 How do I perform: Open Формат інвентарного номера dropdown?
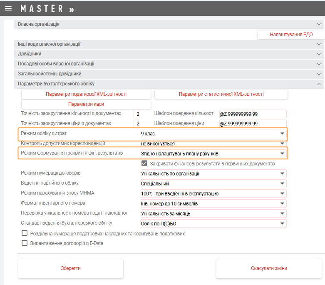coord(213,204)
